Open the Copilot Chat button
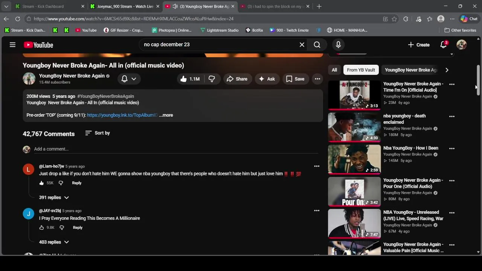This screenshot has height=271, width=482. (x=469, y=19)
